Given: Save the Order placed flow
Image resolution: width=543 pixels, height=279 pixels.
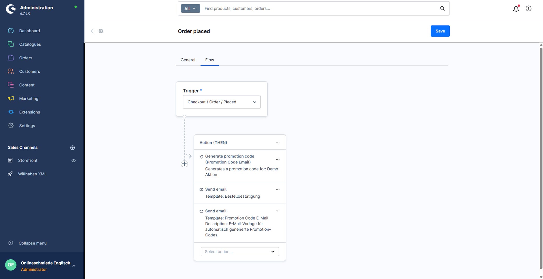Looking at the screenshot, I should click(x=440, y=31).
